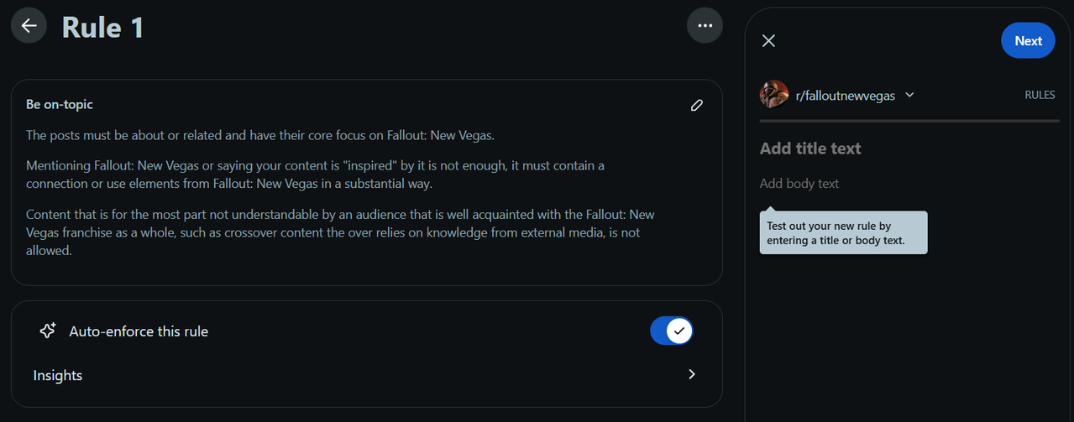Close the rule test panel with the X
1074x422 pixels.
(x=768, y=41)
